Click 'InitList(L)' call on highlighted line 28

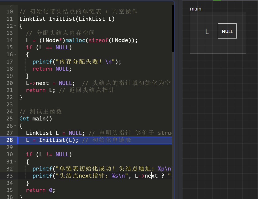(x=57, y=140)
